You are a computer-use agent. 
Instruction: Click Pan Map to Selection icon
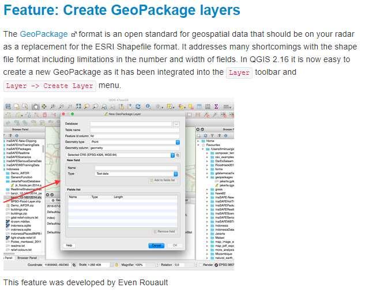pyautogui.click(x=44, y=107)
